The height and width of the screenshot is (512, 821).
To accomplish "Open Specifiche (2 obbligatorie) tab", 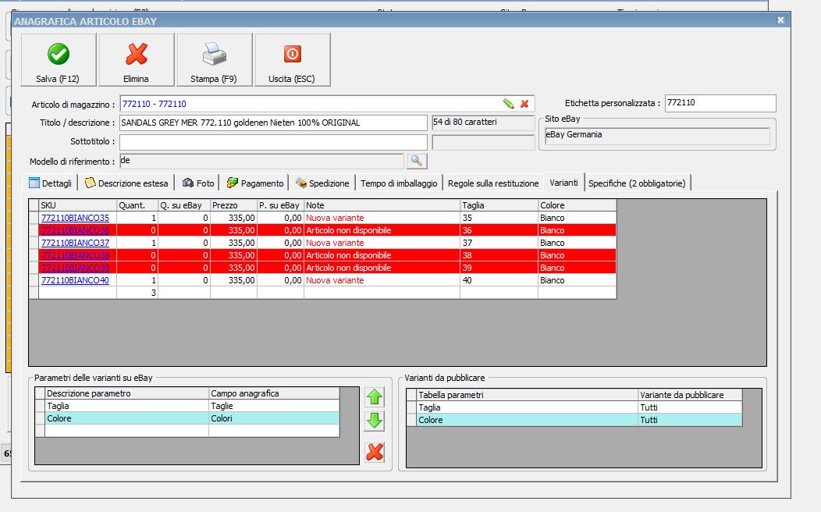I will 638,183.
